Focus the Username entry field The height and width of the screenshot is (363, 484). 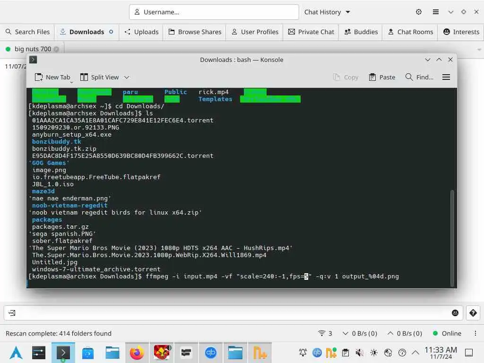(214, 12)
